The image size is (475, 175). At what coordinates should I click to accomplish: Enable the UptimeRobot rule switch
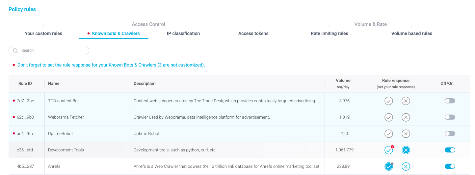[450, 134]
